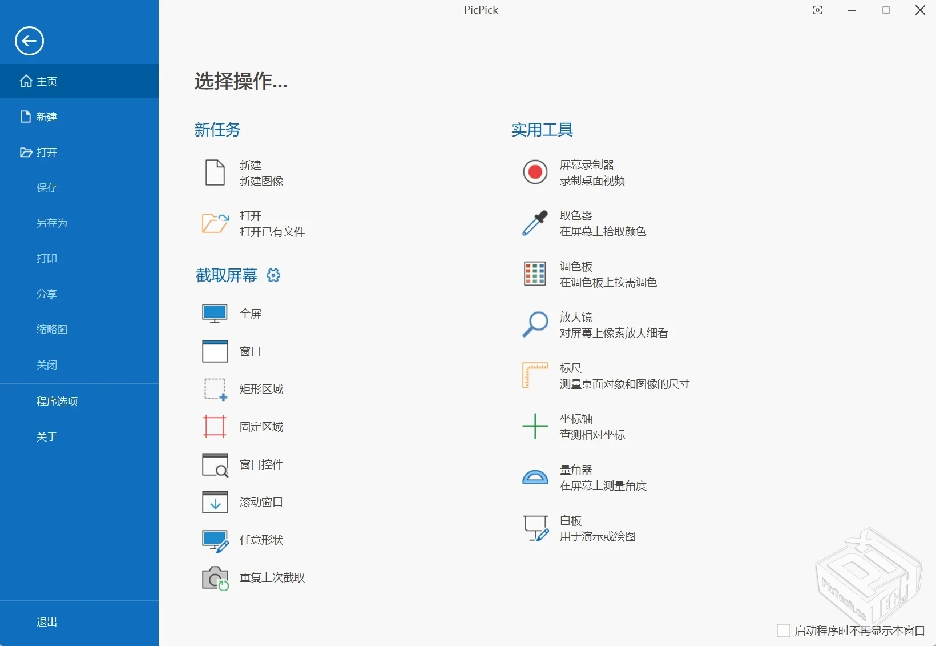Click the capture settings gear beside 截取屏幕

point(273,275)
